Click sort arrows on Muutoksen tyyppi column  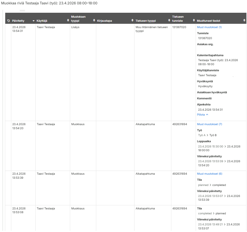[94, 21]
